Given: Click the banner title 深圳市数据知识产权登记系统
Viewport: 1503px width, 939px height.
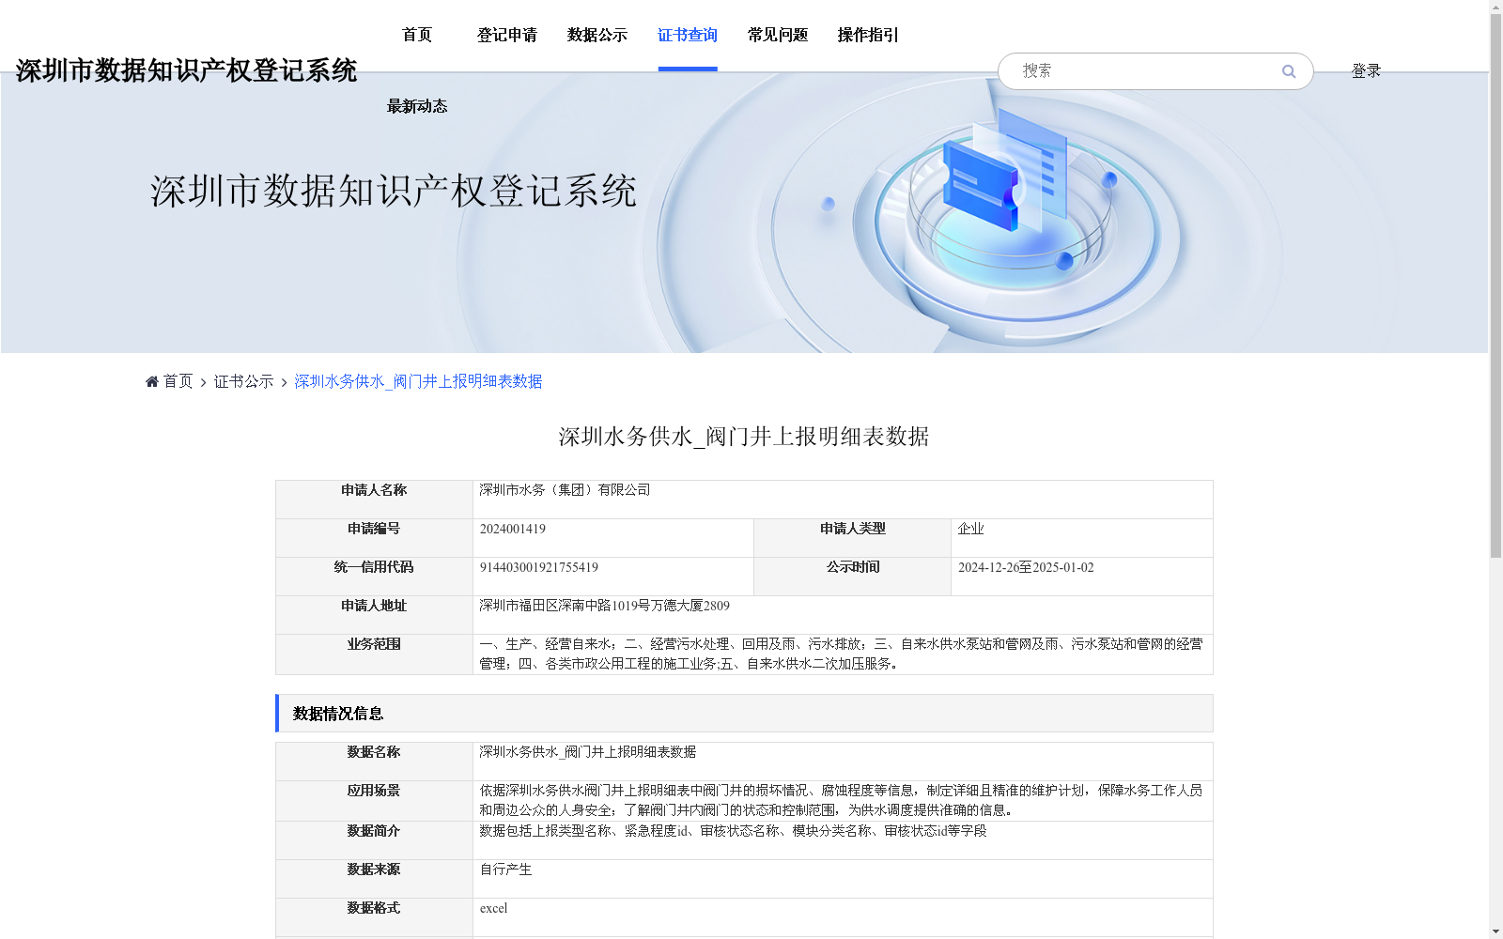Looking at the screenshot, I should click(394, 191).
